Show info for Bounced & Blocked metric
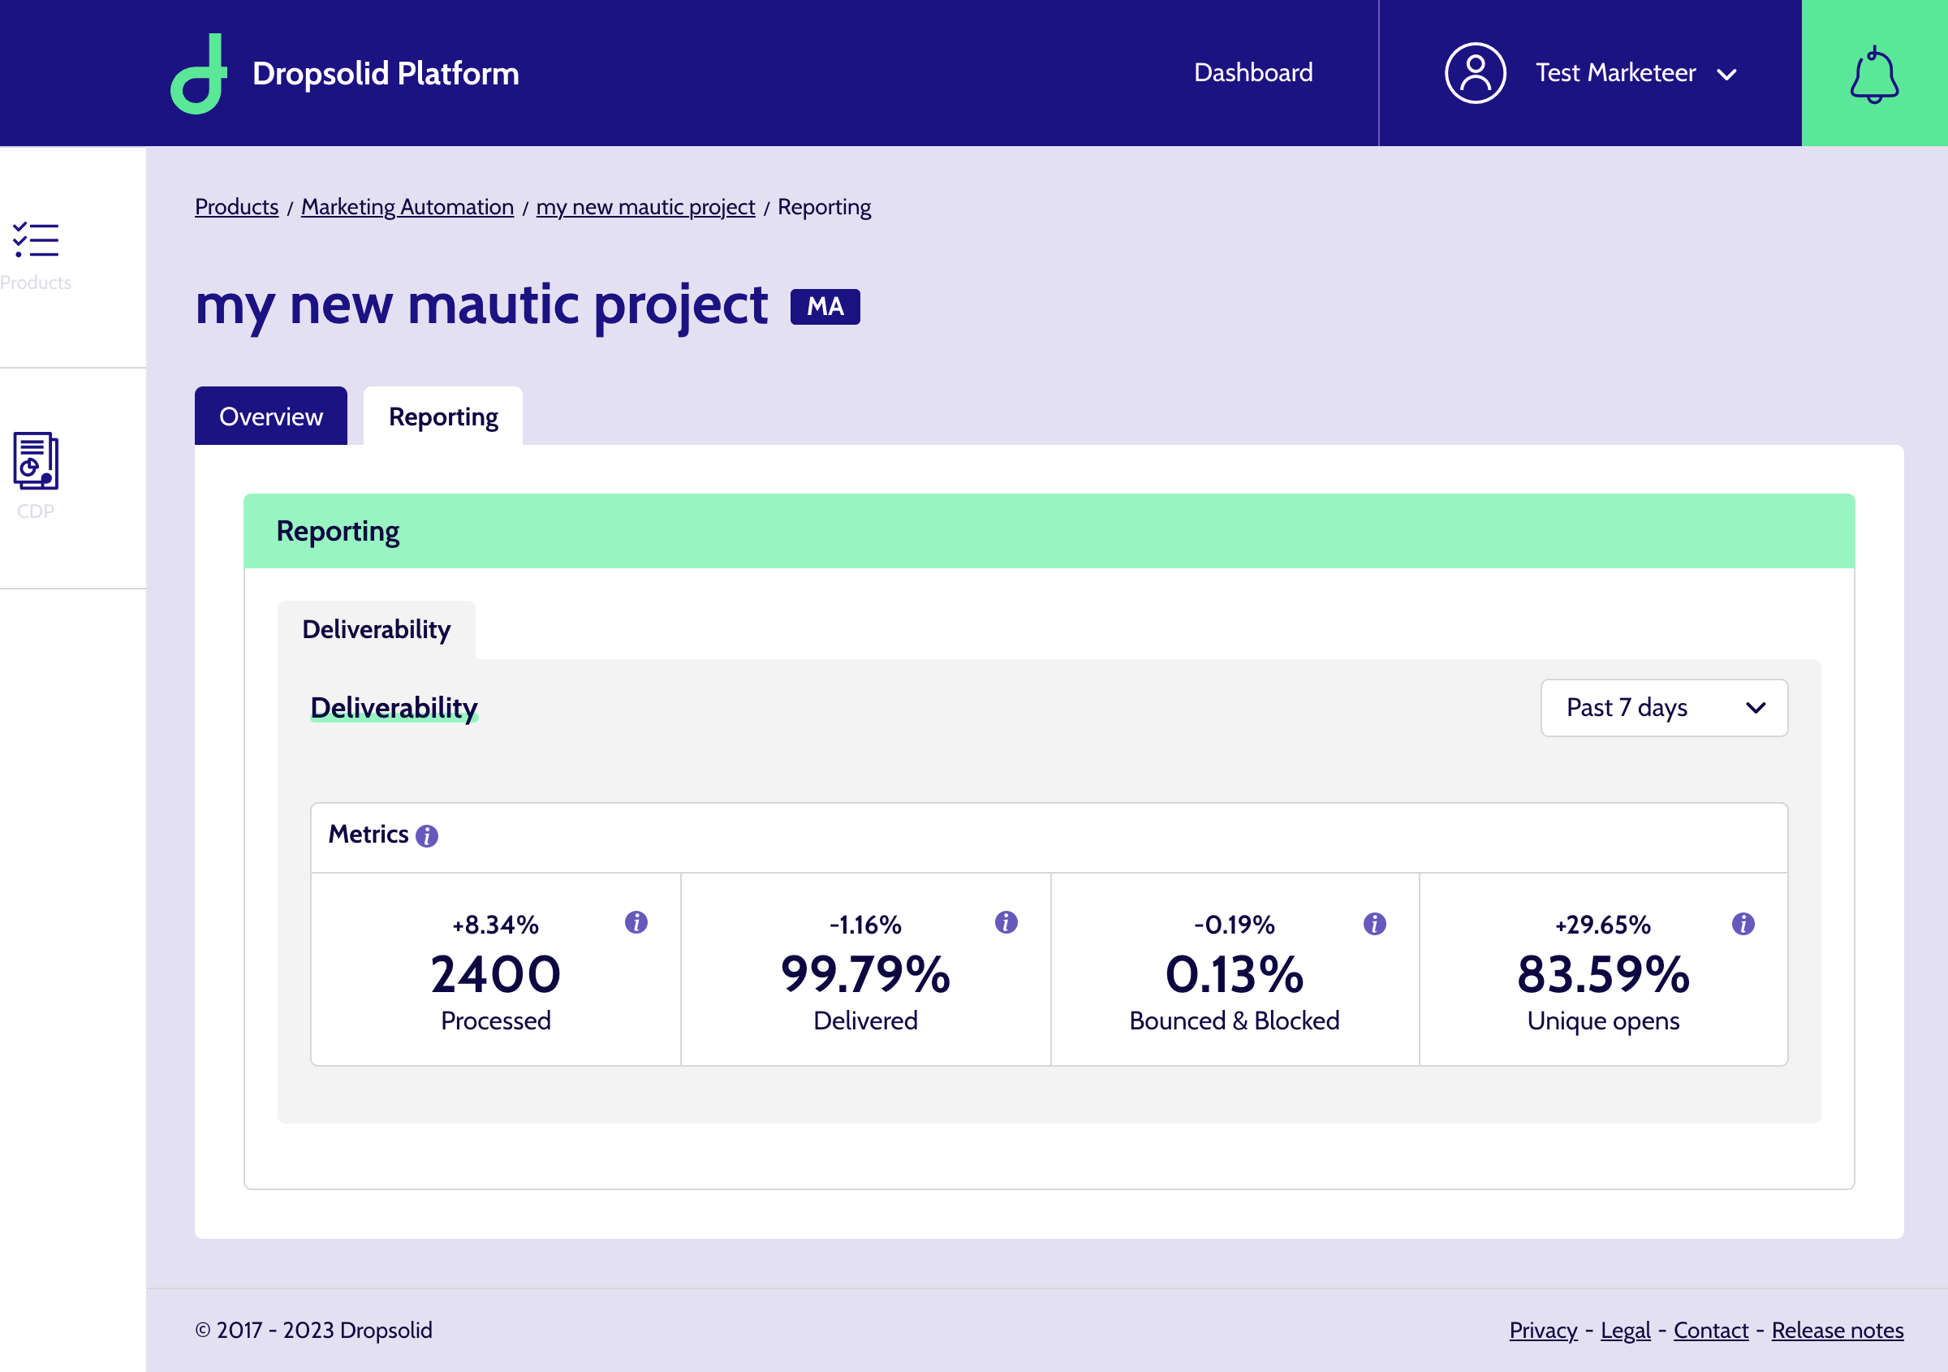Screen dimensions: 1948x1372 pos(1374,923)
